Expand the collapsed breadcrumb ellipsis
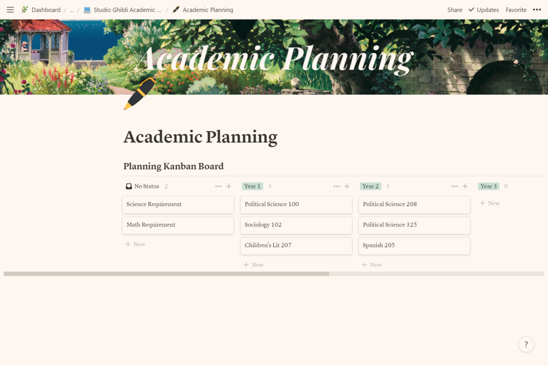 point(71,10)
